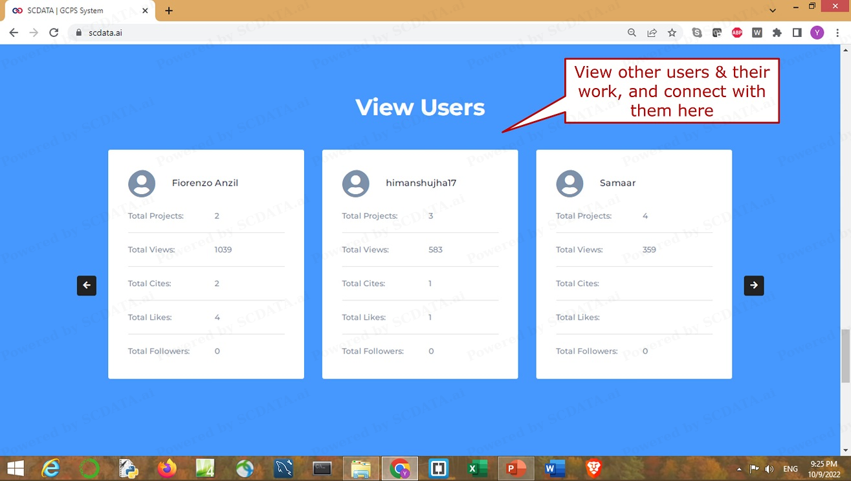Click the himanshujha17 user name
This screenshot has width=851, height=481.
coord(421,183)
